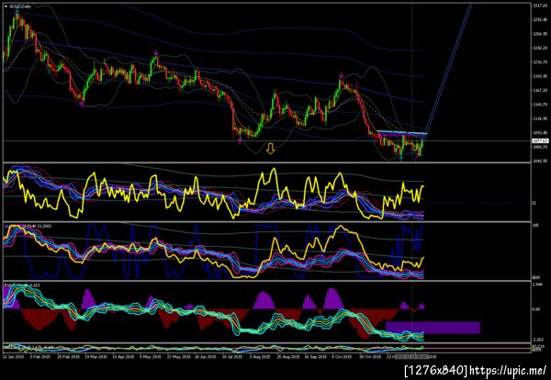This screenshot has height=380, width=551.
Task: Click the 12 Jan 2015 date label
Action: (x=12, y=356)
